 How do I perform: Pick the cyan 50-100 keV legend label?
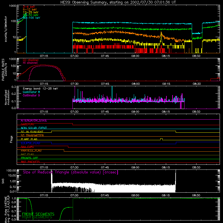click(x=31, y=18)
